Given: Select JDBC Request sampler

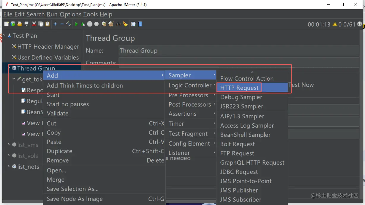Looking at the screenshot, I should 252,172.
